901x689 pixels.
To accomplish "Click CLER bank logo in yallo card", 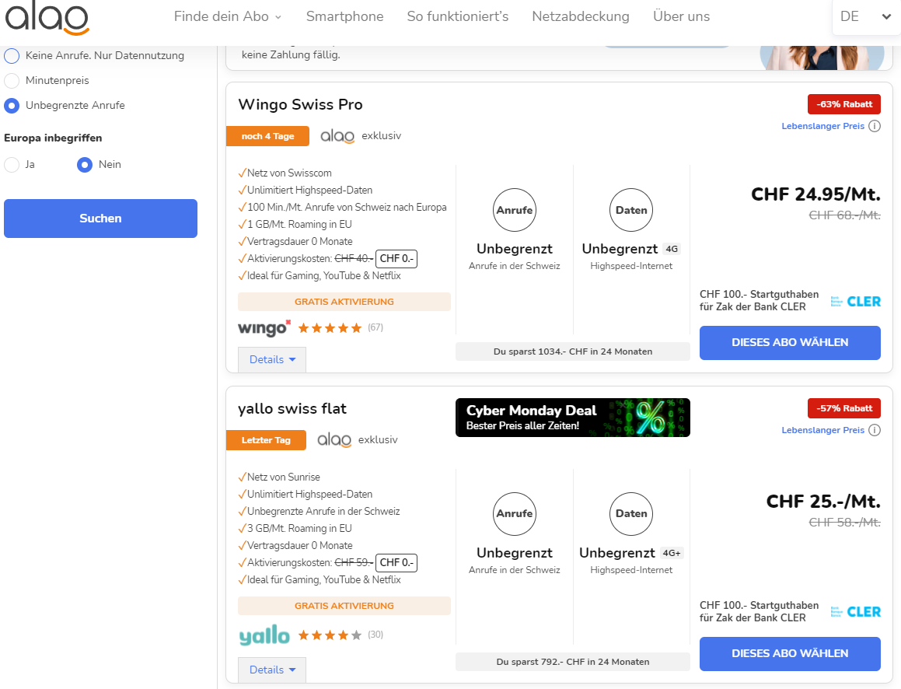I will (x=856, y=612).
